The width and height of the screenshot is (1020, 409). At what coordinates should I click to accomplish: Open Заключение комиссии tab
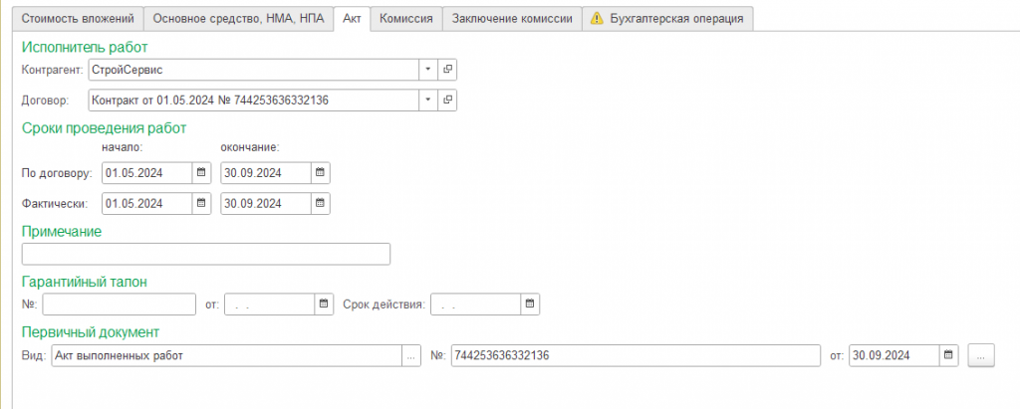pos(513,18)
